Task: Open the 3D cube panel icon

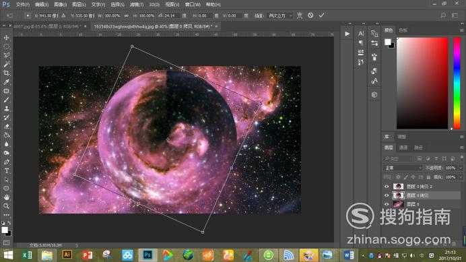Action: tap(374, 94)
